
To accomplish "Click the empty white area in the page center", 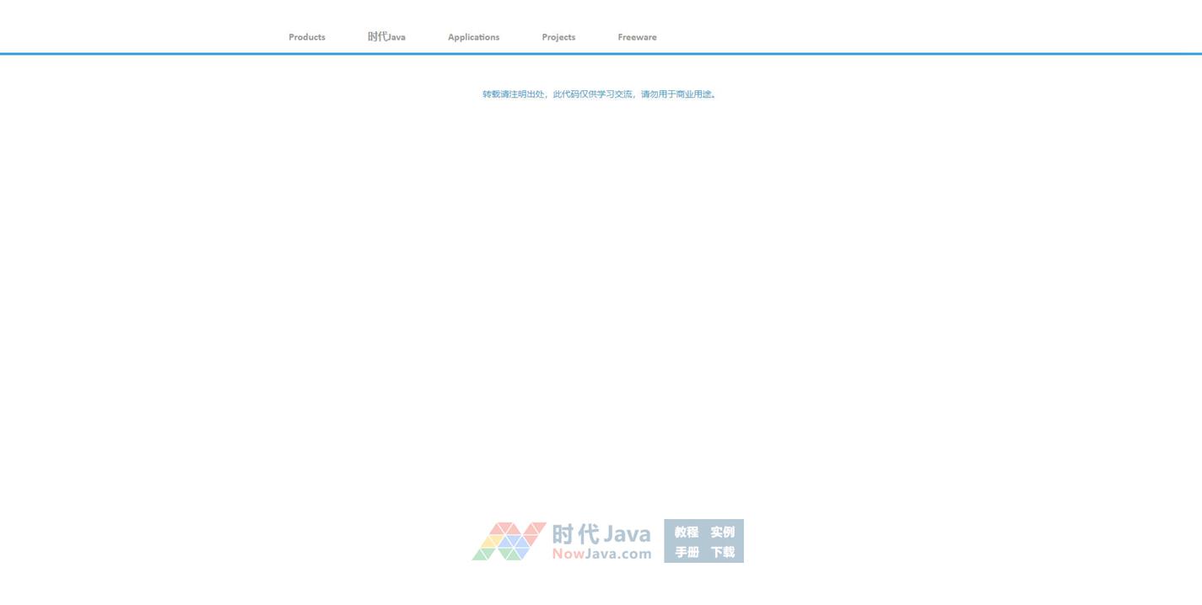I will pos(601,295).
